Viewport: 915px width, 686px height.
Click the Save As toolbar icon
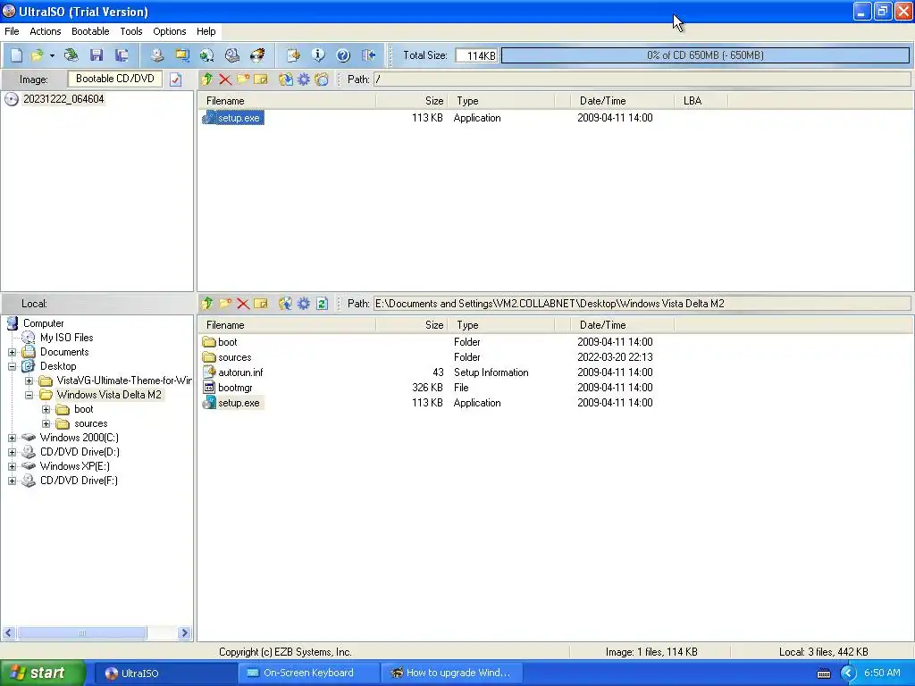coord(122,55)
